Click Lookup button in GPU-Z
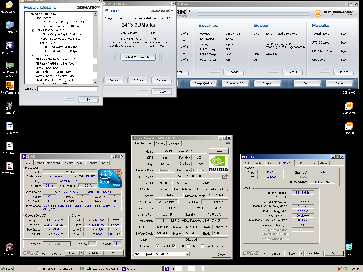The image size is (363, 272). [x=219, y=151]
